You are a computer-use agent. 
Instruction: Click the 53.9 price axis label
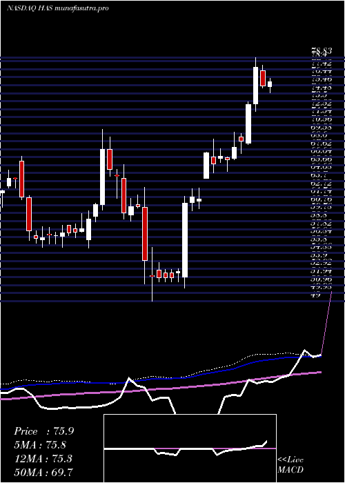[319, 255]
